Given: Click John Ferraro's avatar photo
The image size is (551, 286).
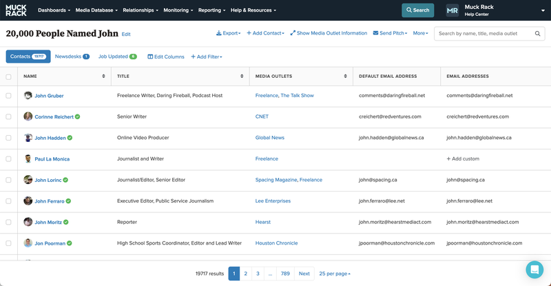Looking at the screenshot, I should (x=28, y=201).
